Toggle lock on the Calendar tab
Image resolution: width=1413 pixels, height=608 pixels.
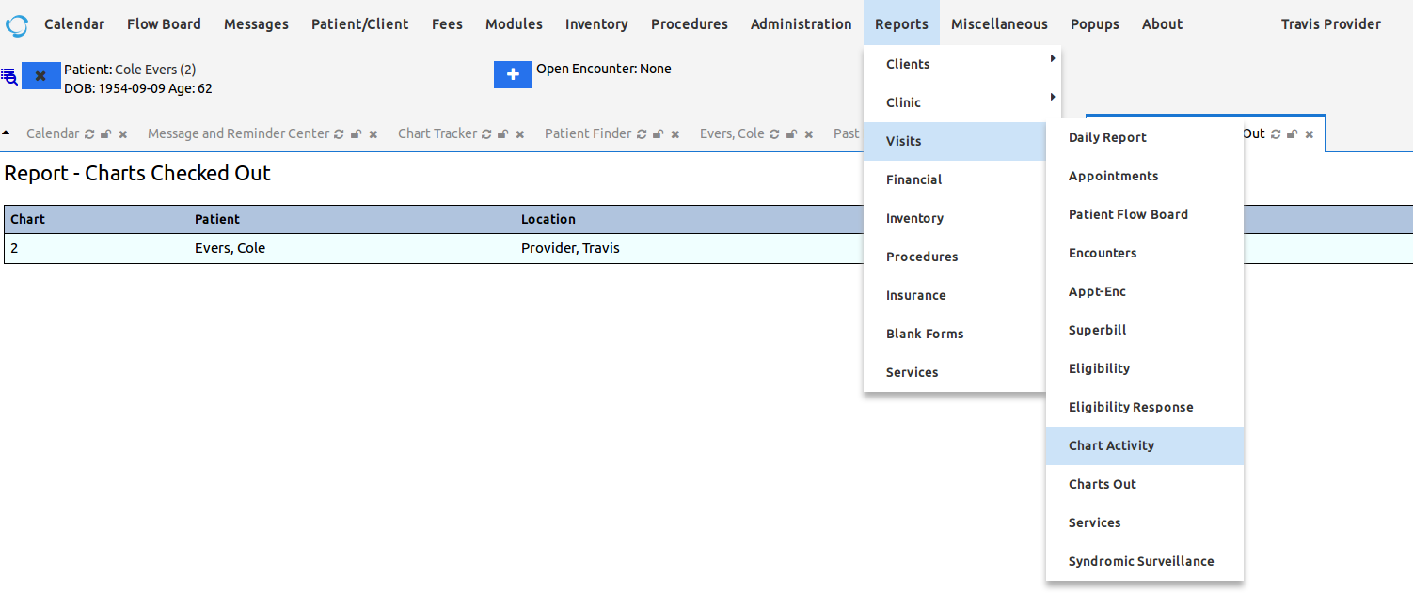point(106,134)
